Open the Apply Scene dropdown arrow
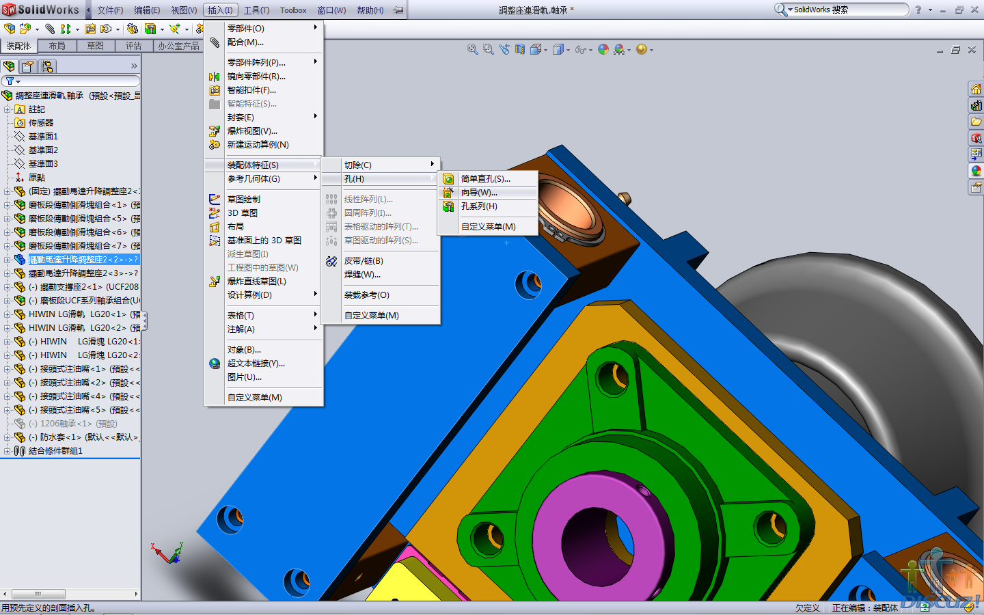This screenshot has width=984, height=615. click(x=629, y=50)
